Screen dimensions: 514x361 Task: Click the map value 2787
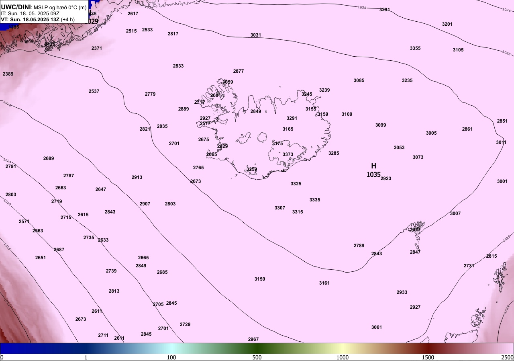pos(69,176)
